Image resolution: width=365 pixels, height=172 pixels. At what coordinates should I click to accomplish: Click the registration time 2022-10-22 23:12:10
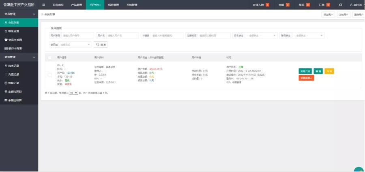[249, 71]
